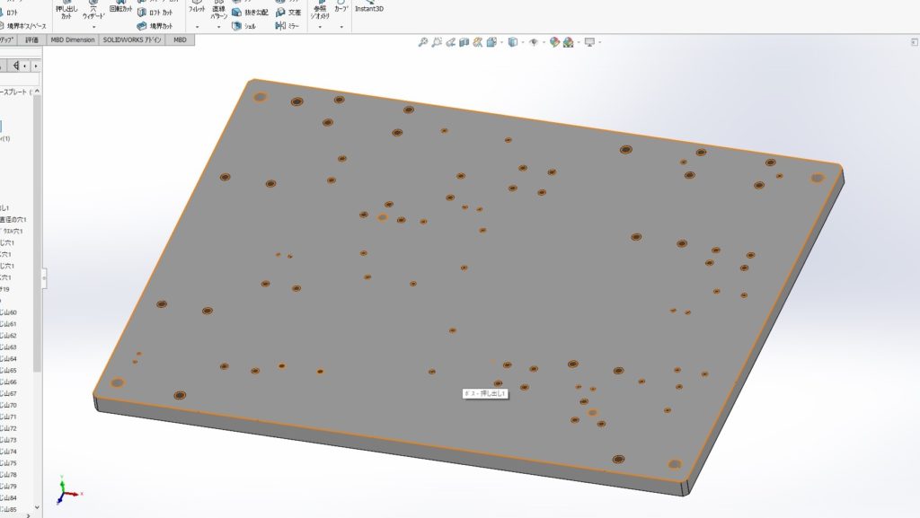Image resolution: width=920 pixels, height=518 pixels.
Task: Activate the Section View icon
Action: (x=465, y=42)
